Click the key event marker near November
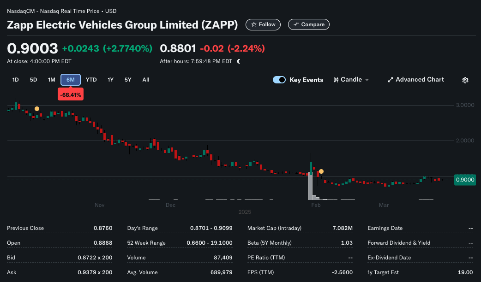 point(37,109)
